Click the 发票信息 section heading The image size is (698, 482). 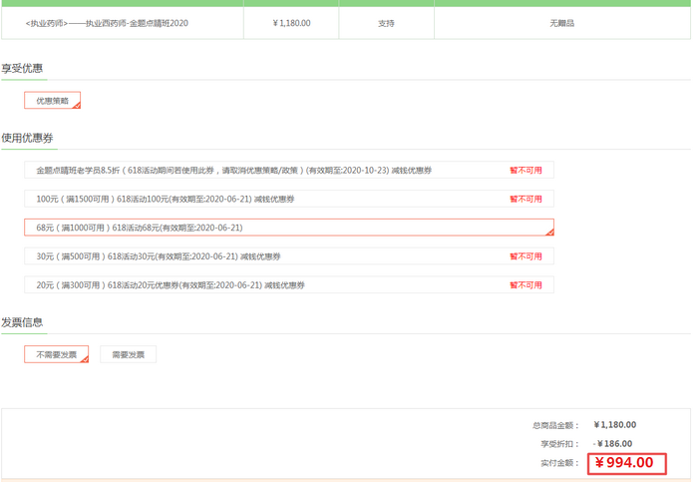point(22,322)
